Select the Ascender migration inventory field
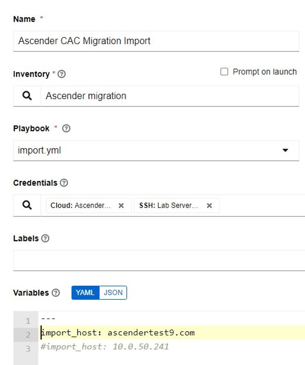Image resolution: width=305 pixels, height=365 pixels. 170,96
